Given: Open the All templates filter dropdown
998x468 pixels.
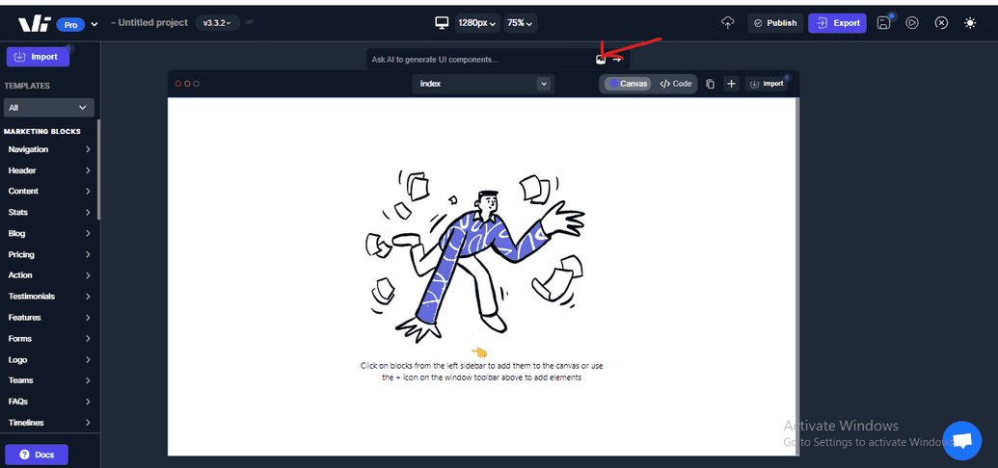Looking at the screenshot, I should 48,108.
